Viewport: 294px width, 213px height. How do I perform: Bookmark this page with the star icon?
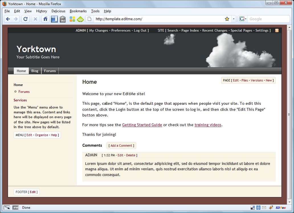[x=227, y=19]
